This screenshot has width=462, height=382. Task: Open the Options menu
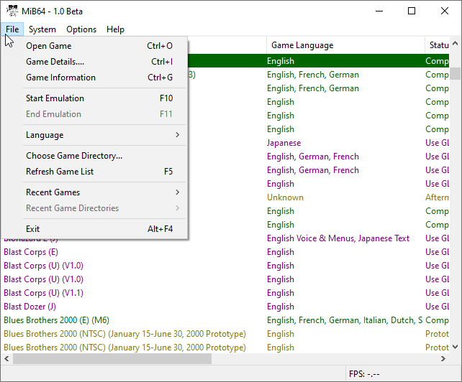click(x=81, y=29)
